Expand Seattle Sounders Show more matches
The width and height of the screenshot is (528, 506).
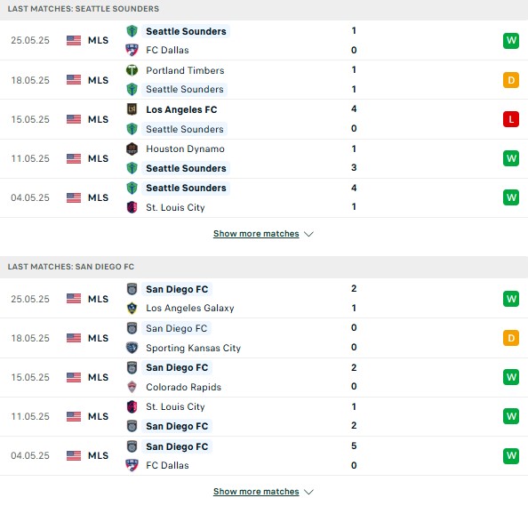pos(256,234)
